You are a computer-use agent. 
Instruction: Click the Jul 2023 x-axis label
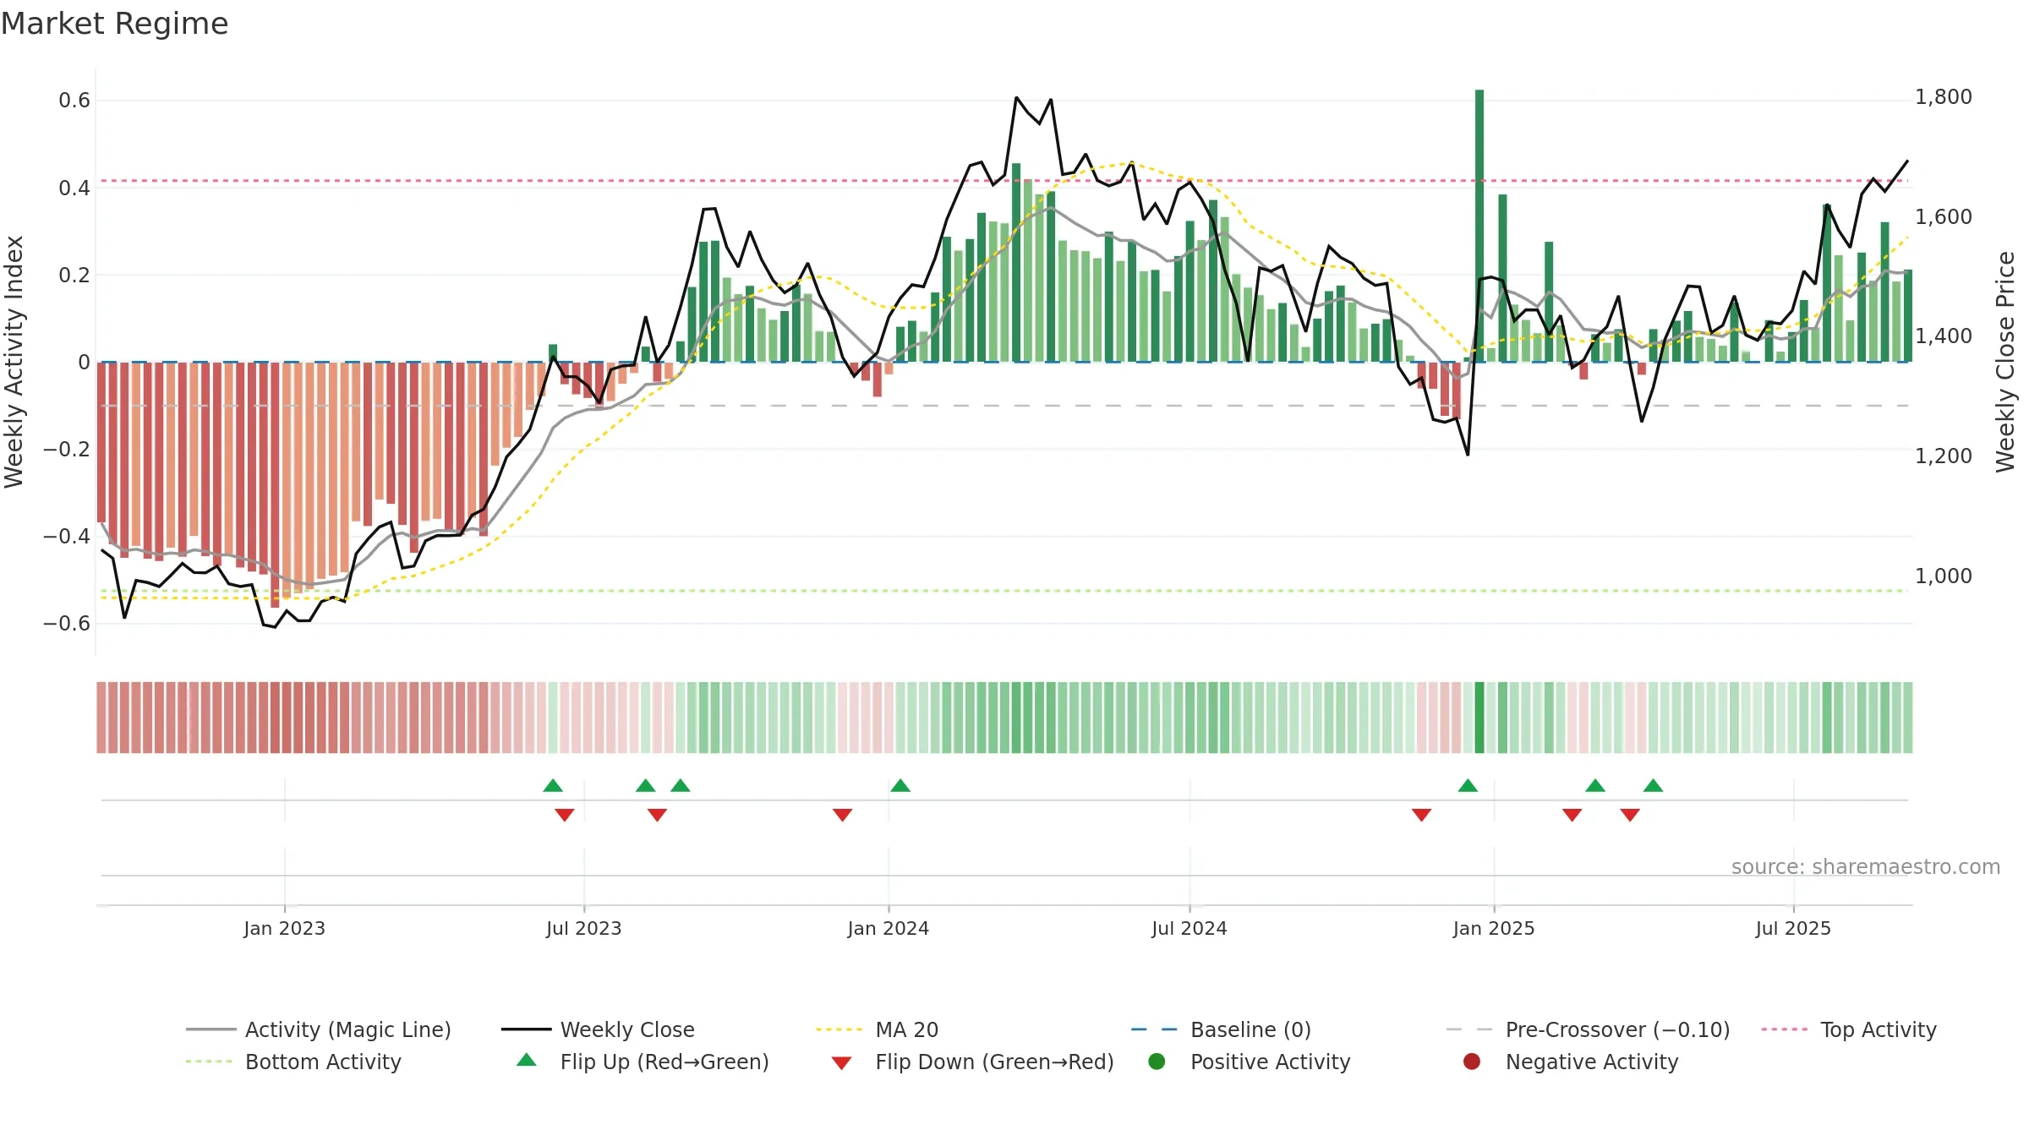583,928
